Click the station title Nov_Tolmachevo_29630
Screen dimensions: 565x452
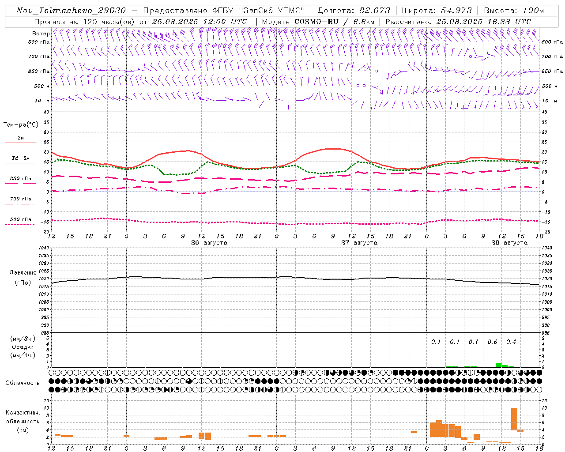pos(71,11)
